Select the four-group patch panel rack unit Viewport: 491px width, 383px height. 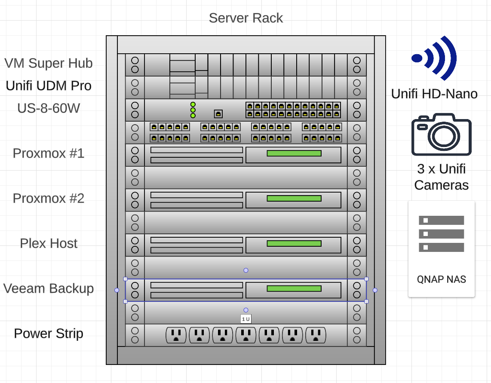(x=245, y=132)
